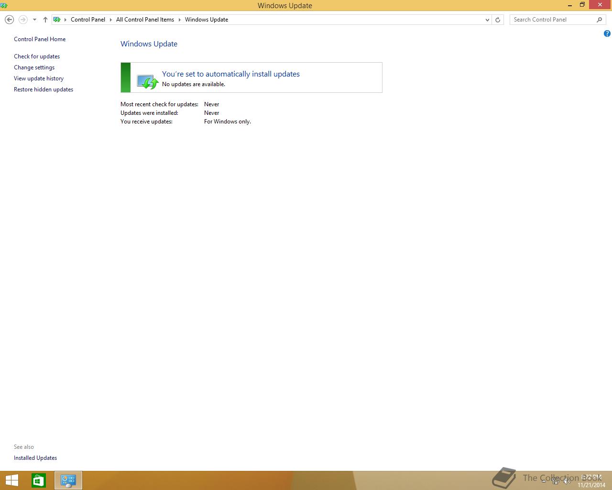Check for updates now

click(37, 56)
